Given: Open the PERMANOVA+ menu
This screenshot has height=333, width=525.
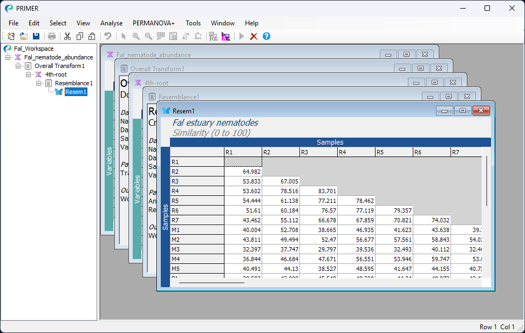Looking at the screenshot, I should [x=154, y=23].
